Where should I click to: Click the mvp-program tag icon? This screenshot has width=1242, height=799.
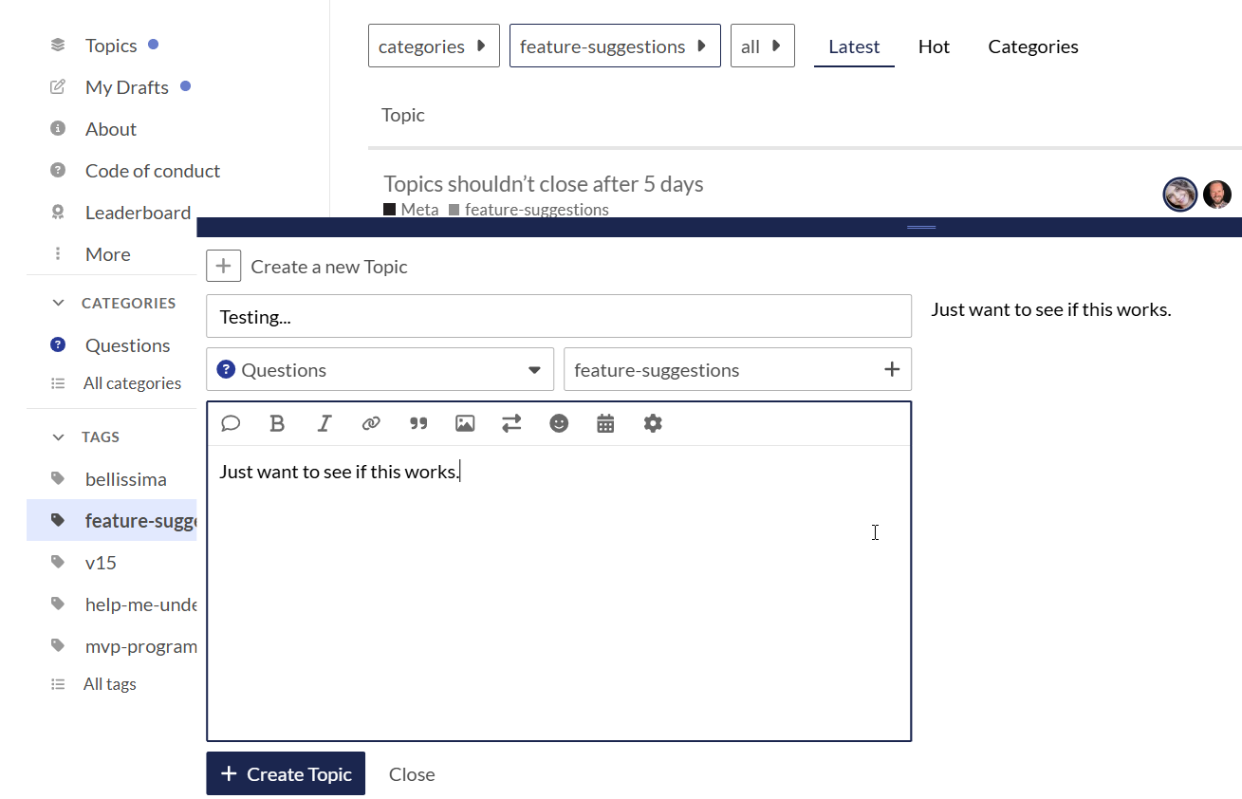pos(58,645)
